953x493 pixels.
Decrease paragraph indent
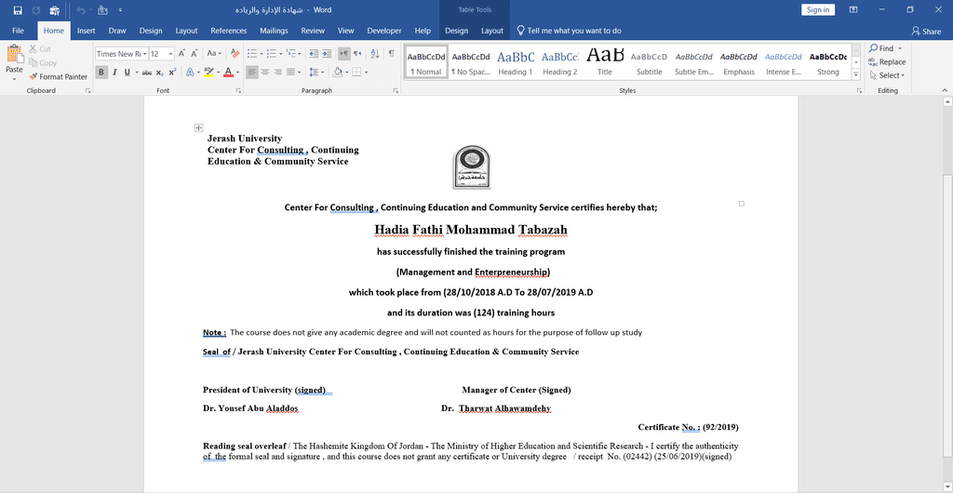pos(314,54)
